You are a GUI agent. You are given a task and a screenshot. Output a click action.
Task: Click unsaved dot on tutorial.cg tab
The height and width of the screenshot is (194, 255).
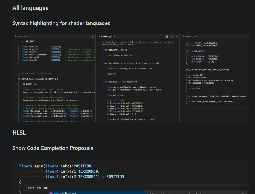click(196, 37)
